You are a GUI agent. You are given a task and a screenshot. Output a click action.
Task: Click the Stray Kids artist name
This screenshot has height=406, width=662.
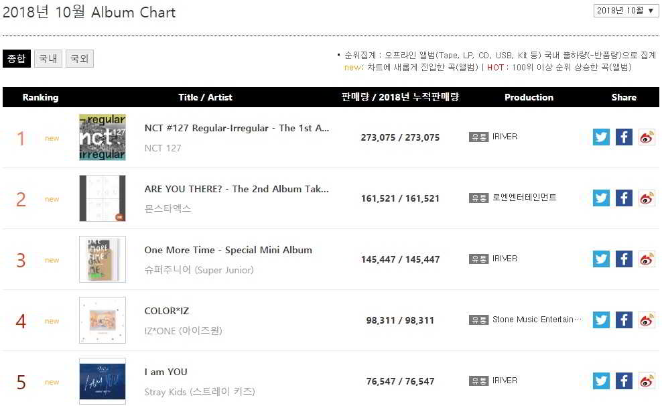tap(199, 391)
